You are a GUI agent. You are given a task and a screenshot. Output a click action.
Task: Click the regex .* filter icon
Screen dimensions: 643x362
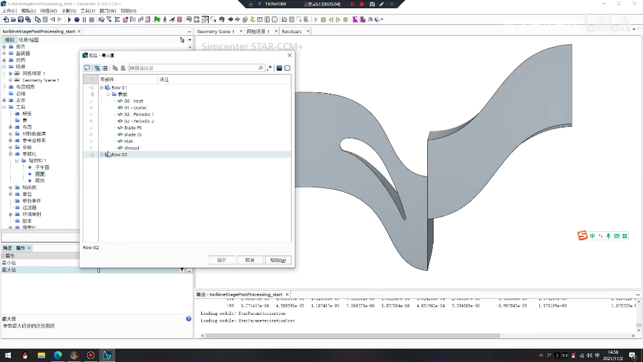click(269, 68)
